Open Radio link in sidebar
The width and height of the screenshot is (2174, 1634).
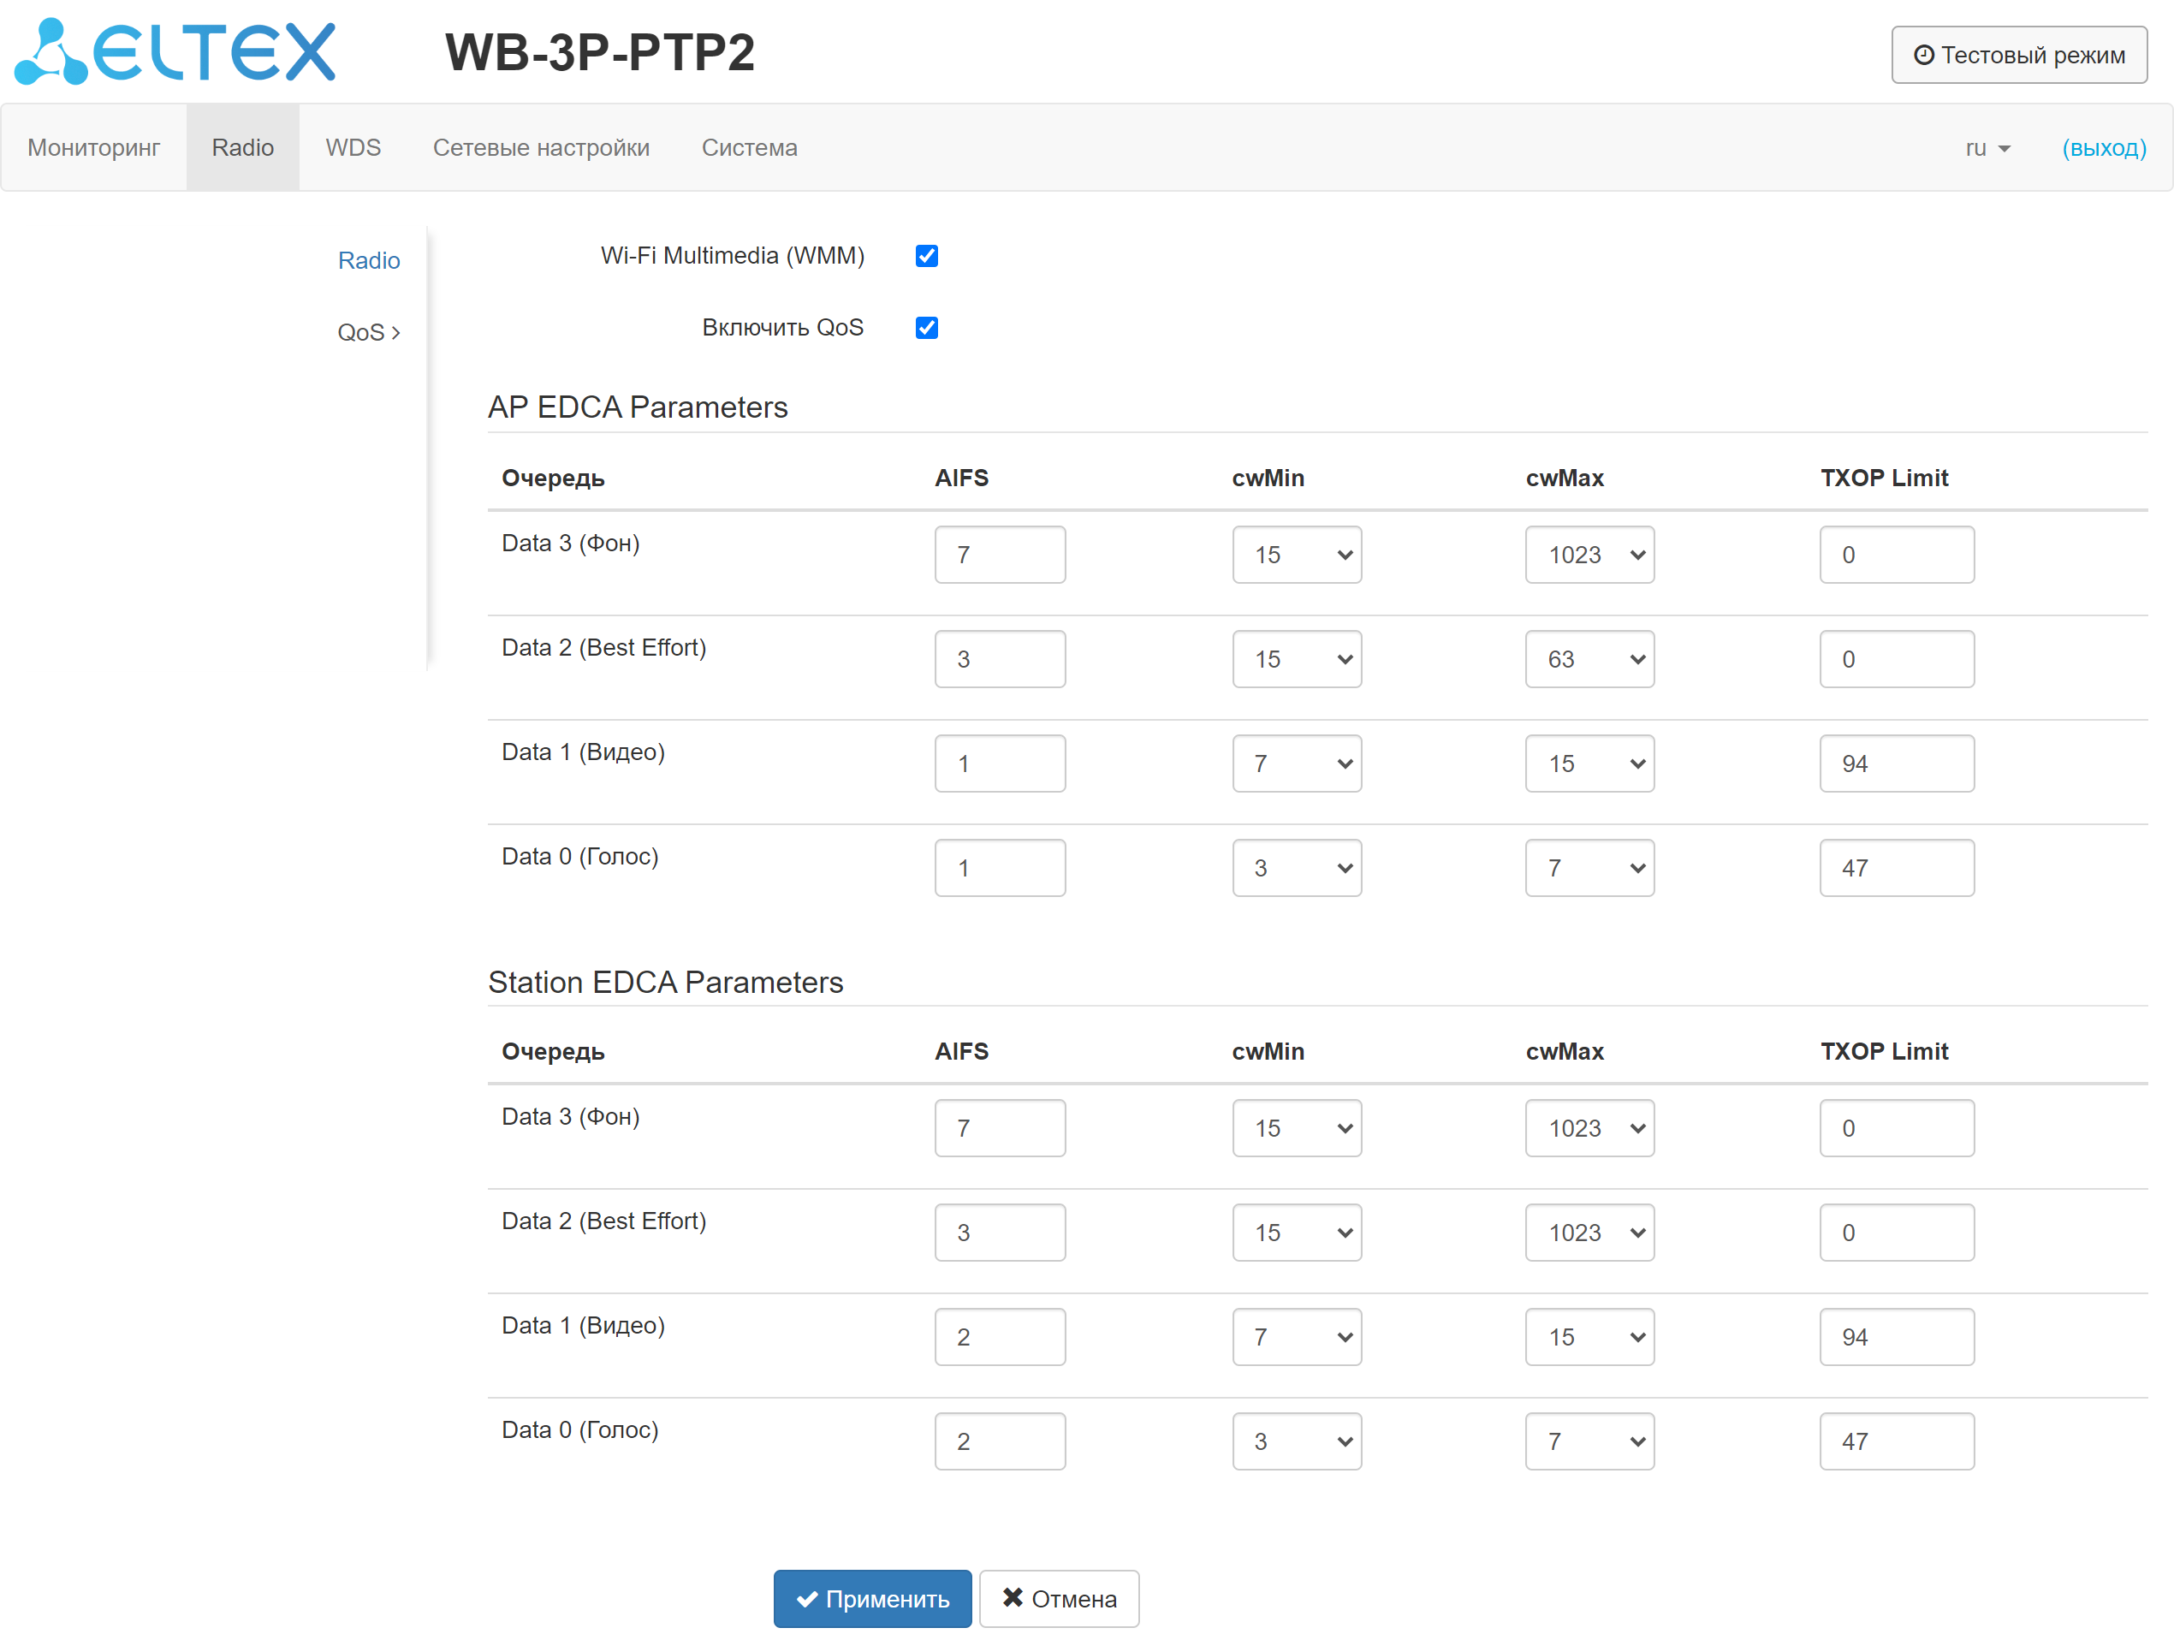tap(369, 260)
